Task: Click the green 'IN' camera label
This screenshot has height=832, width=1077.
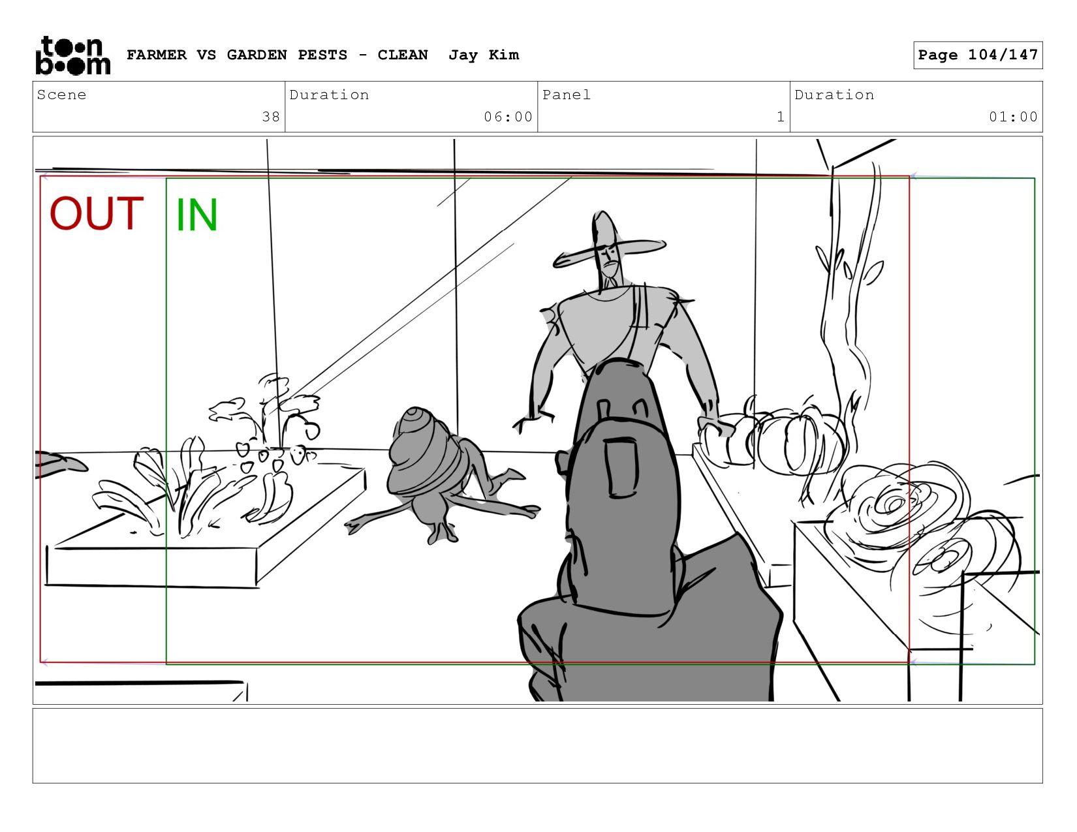Action: tap(196, 215)
